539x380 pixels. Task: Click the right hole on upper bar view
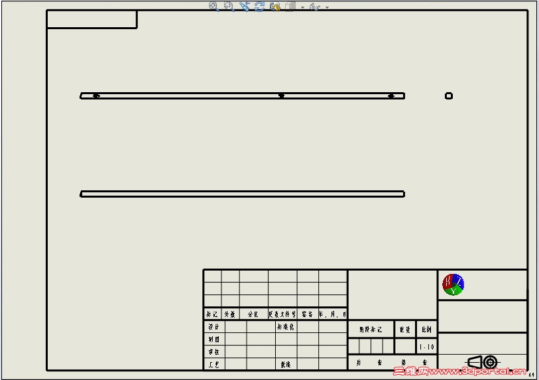coord(391,95)
